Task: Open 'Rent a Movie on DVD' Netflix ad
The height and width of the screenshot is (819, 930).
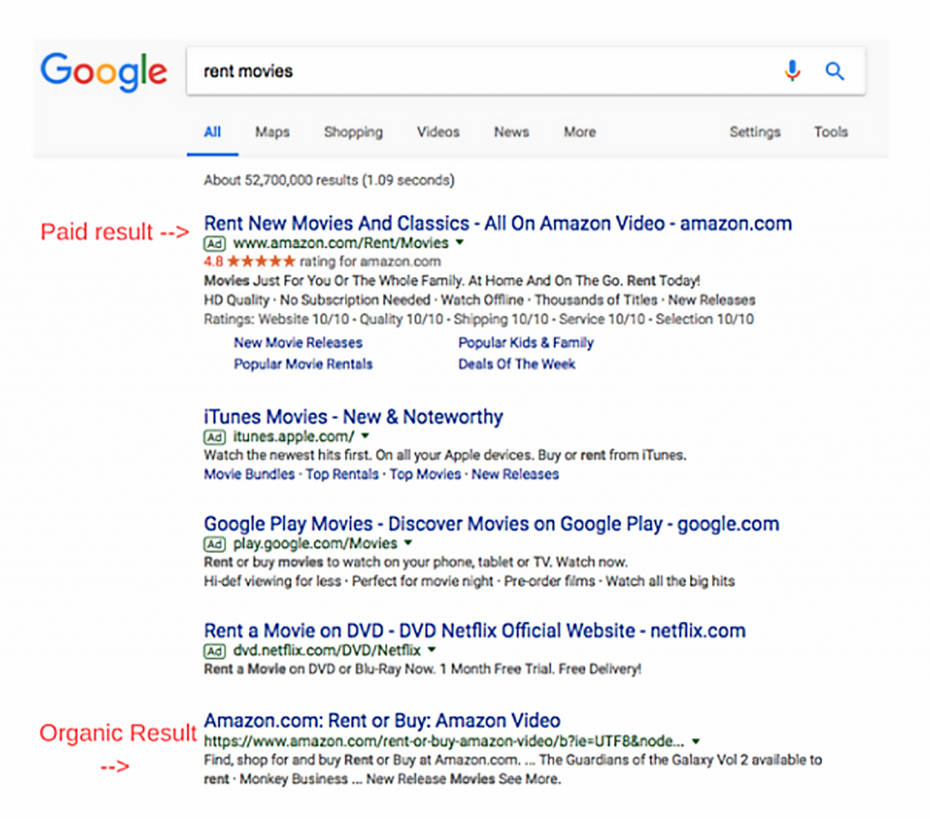Action: point(474,631)
